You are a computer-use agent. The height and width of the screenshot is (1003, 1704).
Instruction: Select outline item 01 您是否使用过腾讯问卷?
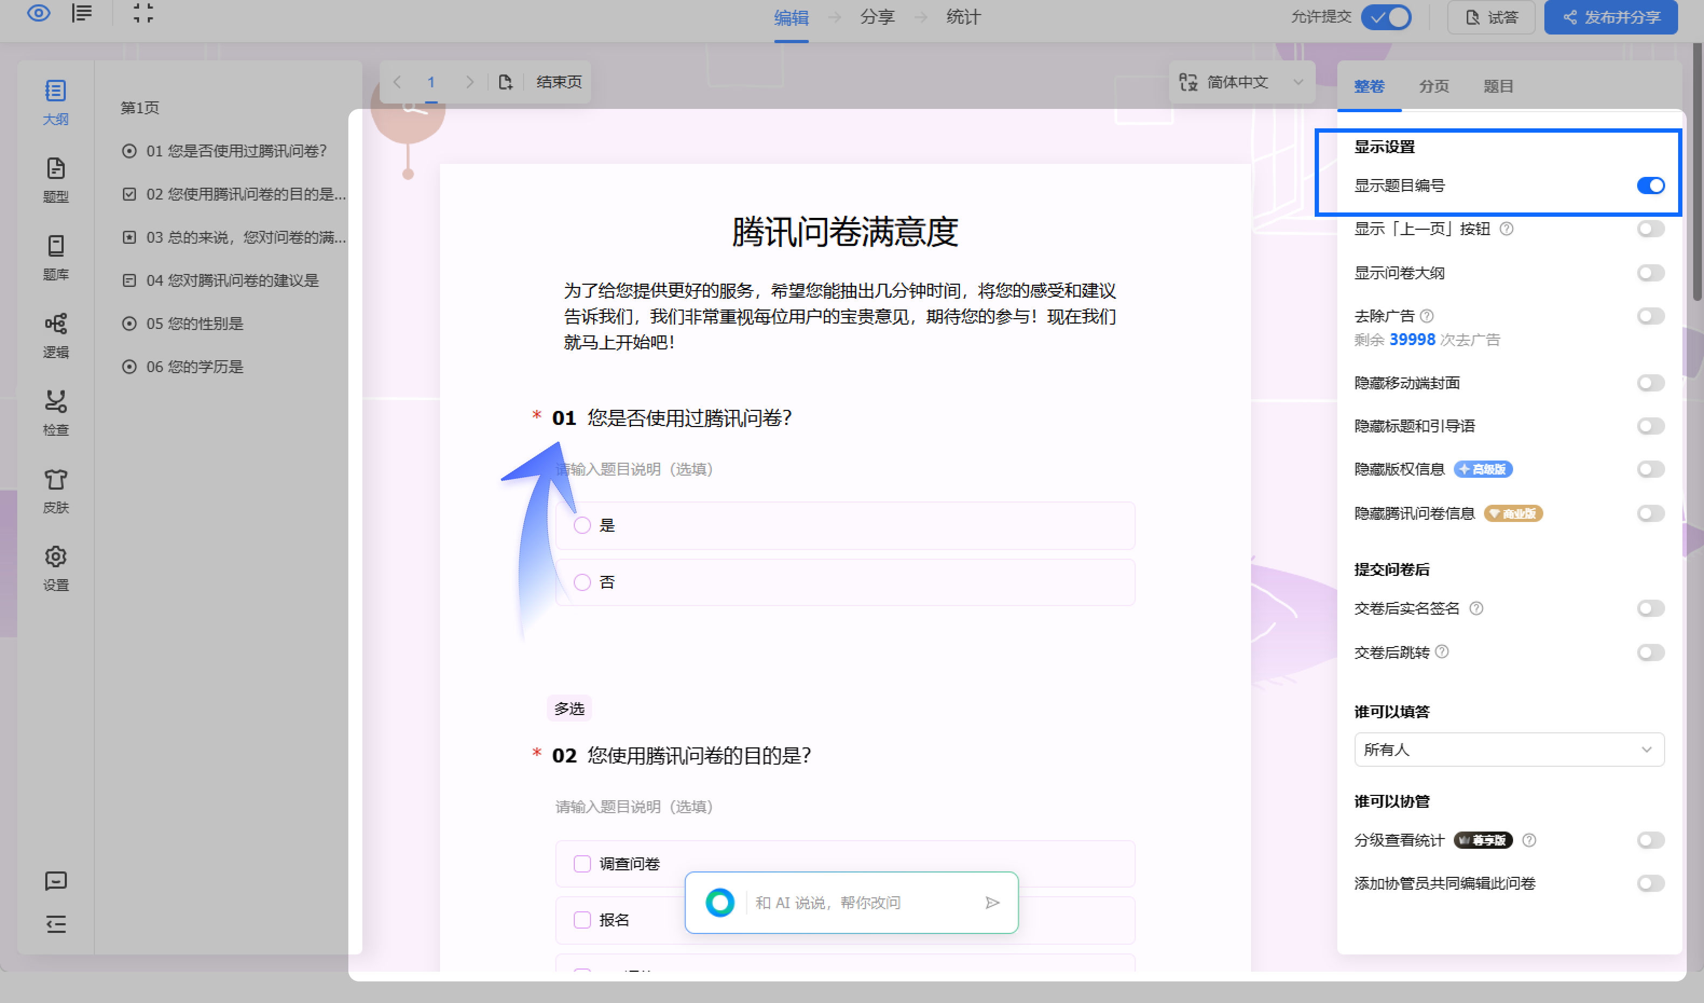224,151
